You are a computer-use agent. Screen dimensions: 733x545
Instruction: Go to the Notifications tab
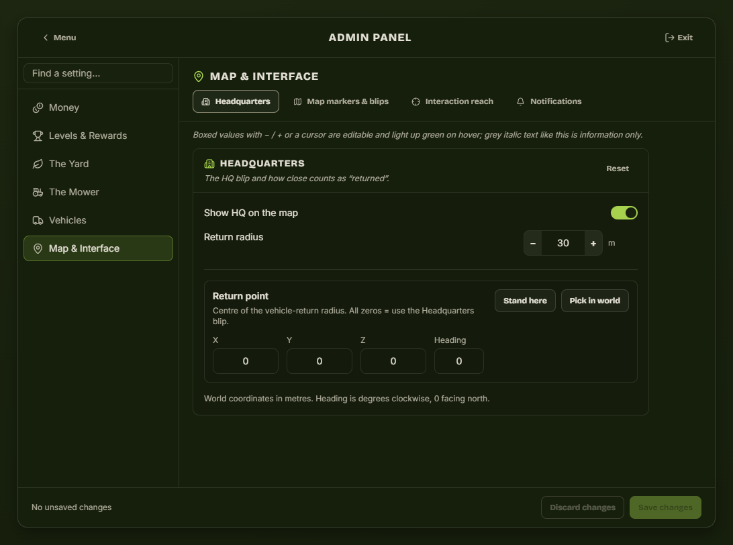(549, 101)
